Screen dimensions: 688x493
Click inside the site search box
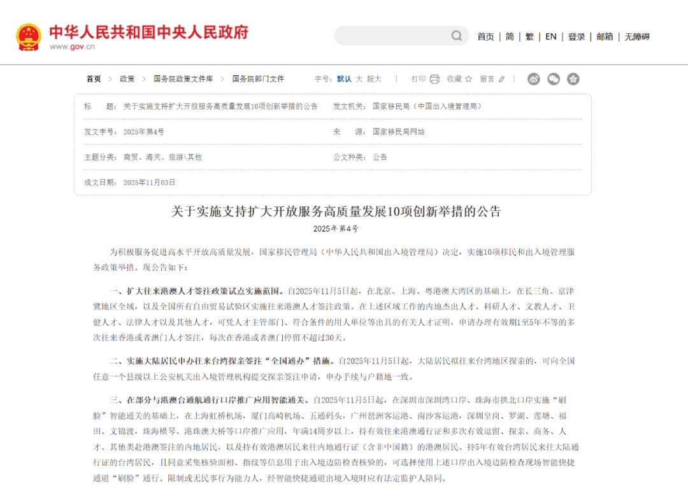[x=392, y=36]
